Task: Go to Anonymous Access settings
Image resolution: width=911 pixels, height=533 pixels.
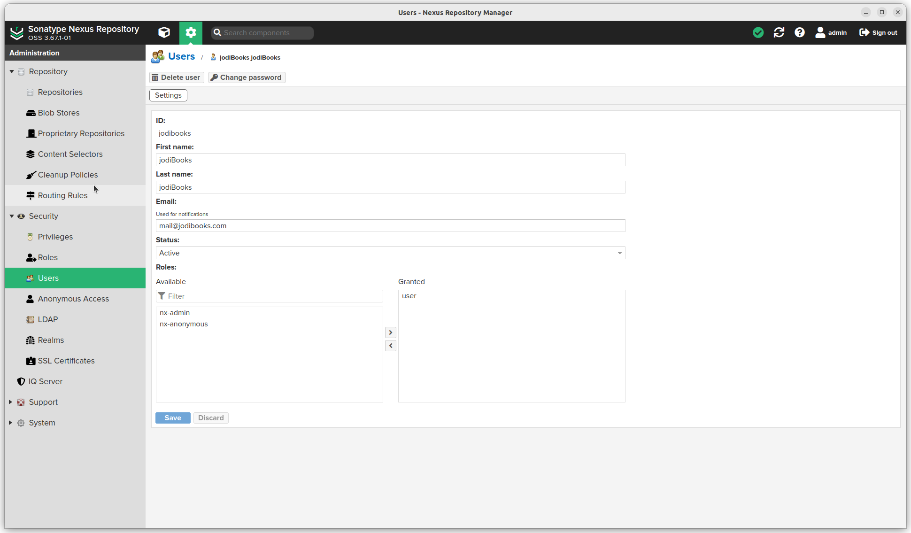Action: click(75, 299)
